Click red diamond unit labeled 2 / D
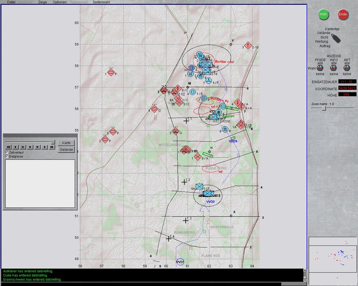This screenshot has width=358, height=286. pyautogui.click(x=248, y=46)
